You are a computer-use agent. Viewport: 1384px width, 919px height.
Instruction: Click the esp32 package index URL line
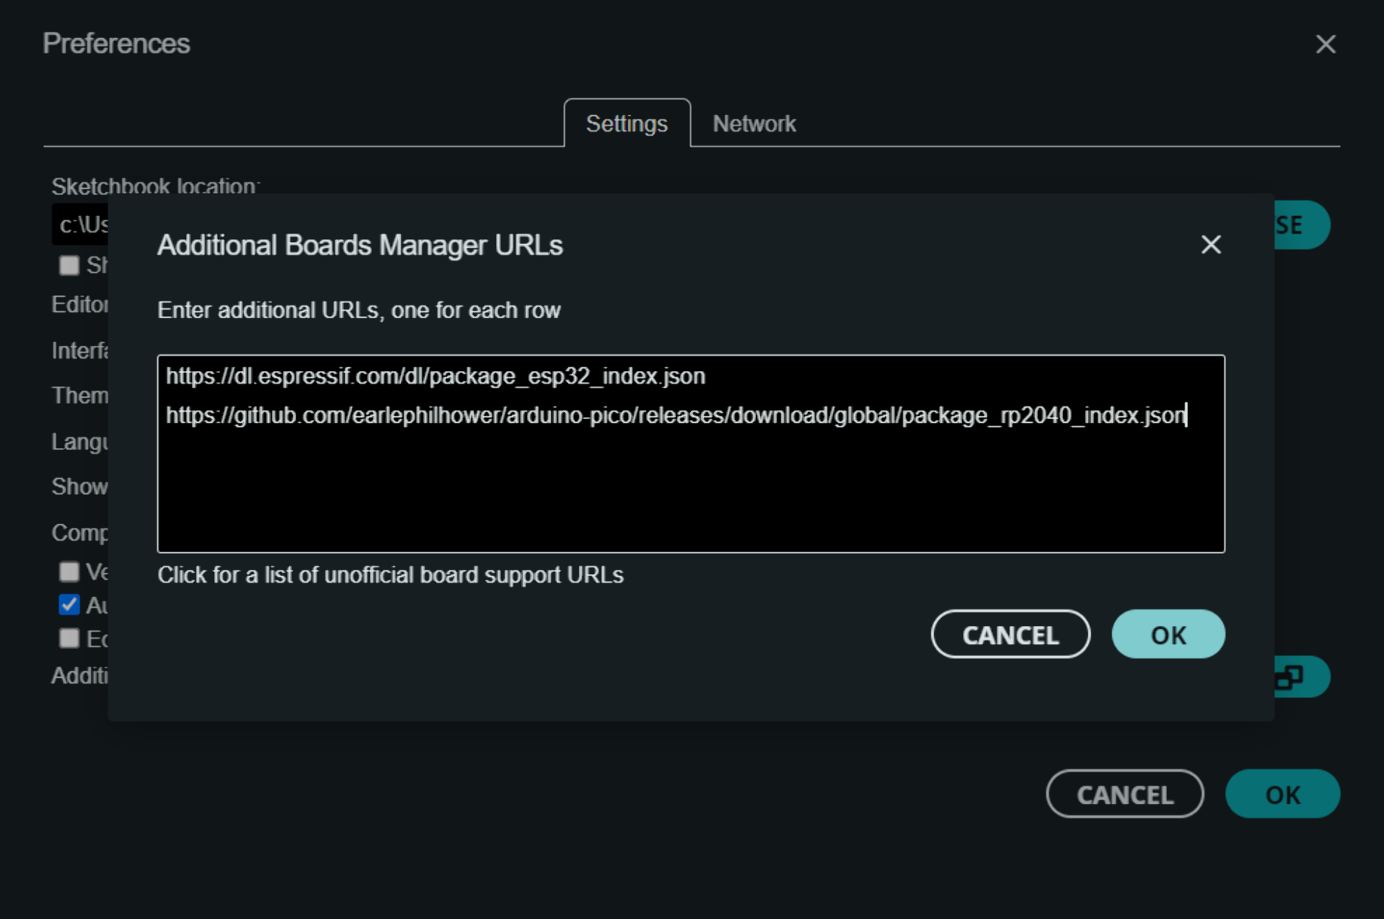(x=435, y=377)
